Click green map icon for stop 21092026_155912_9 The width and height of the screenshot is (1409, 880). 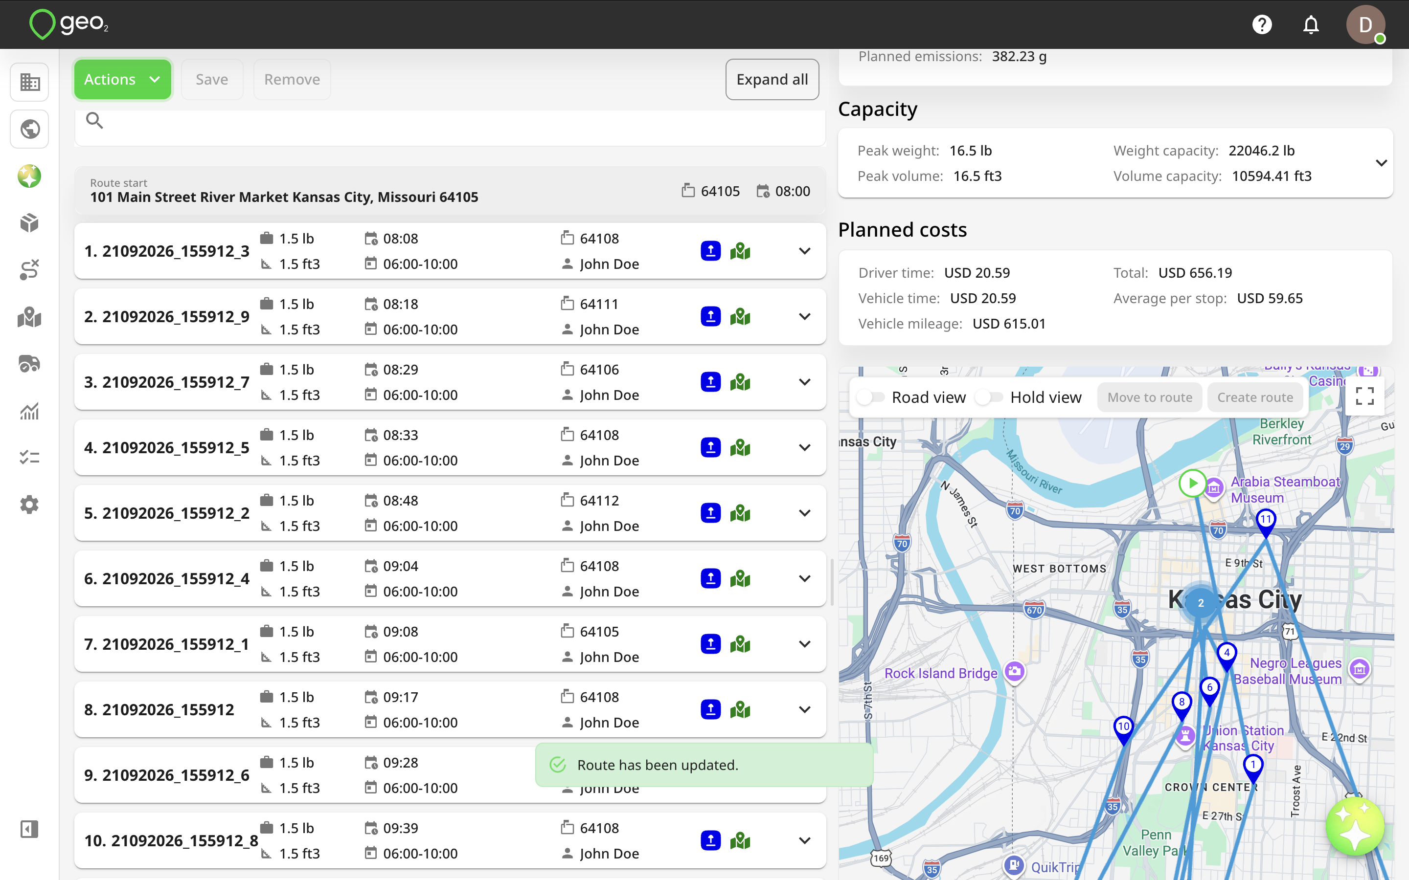coord(740,317)
